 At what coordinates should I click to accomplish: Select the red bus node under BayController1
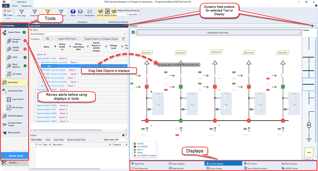(146, 120)
